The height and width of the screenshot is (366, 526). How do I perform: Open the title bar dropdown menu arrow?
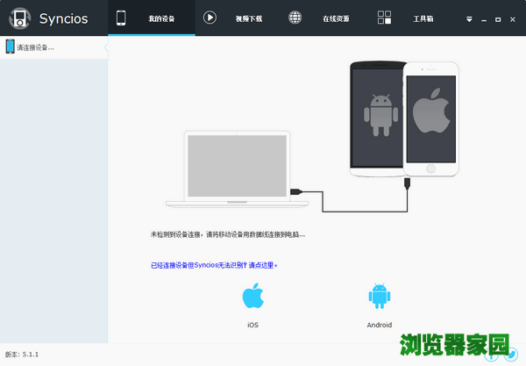469,18
